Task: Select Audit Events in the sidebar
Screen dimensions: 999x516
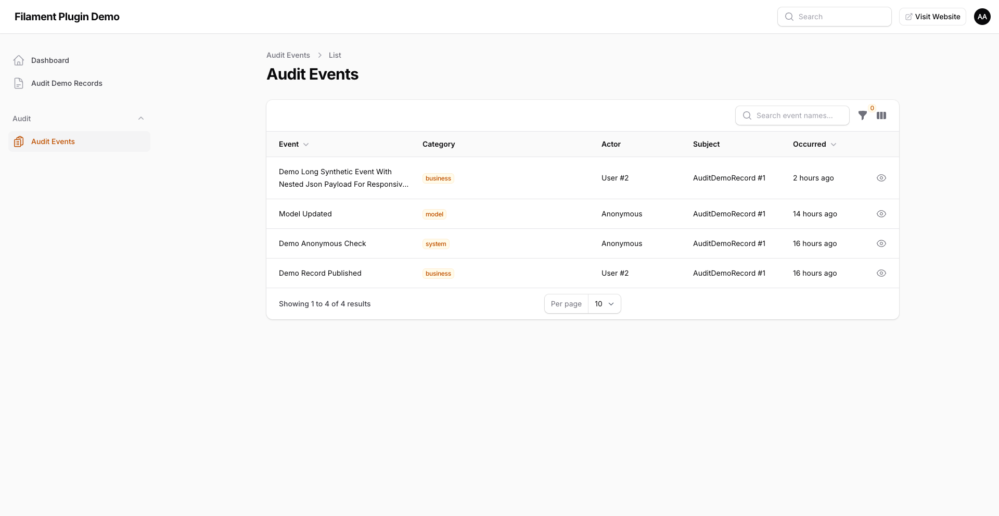Action: [x=79, y=141]
